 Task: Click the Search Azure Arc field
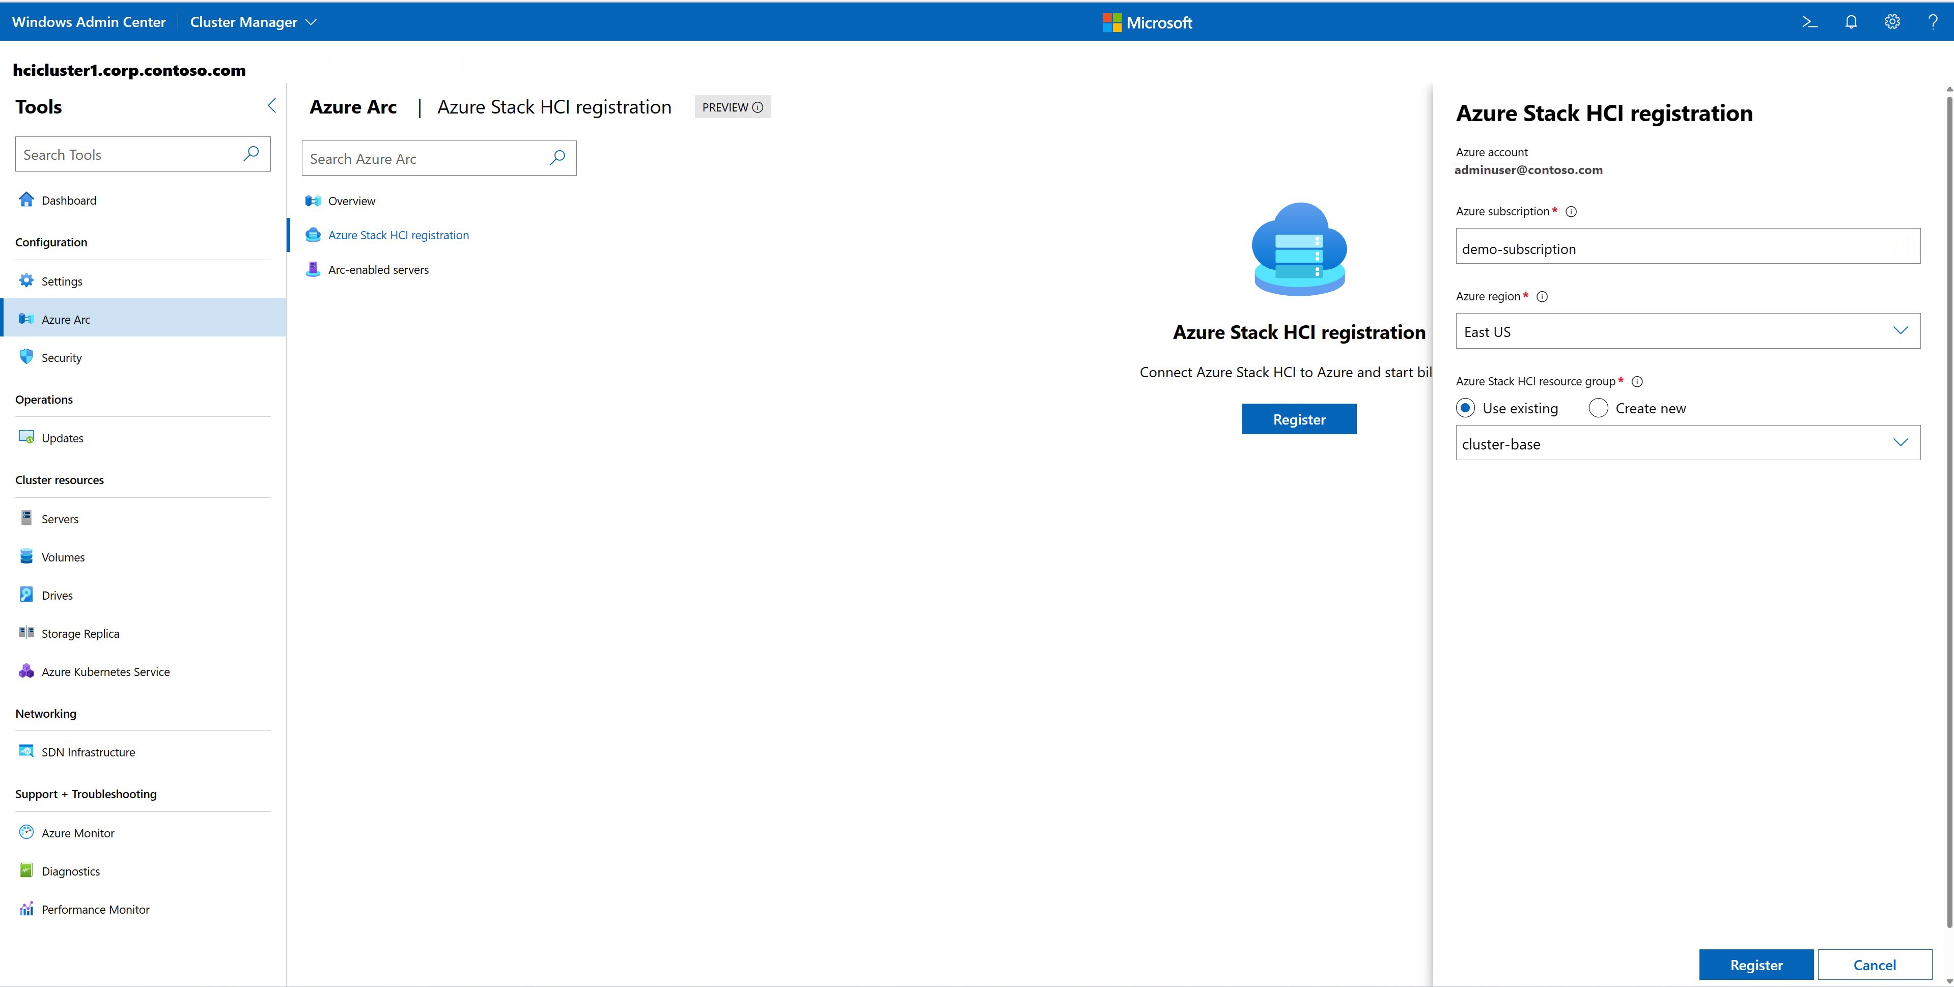point(425,158)
